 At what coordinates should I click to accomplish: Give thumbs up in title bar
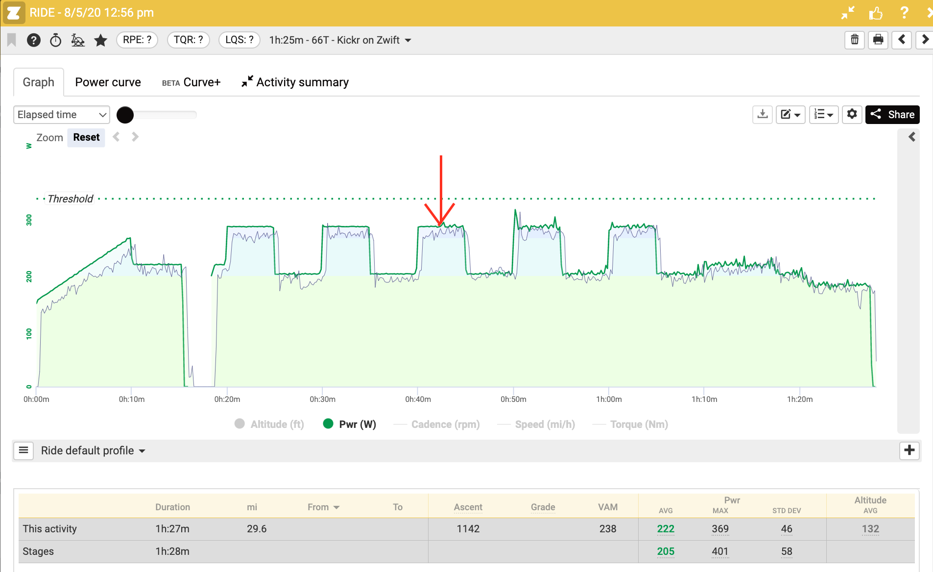(x=876, y=13)
